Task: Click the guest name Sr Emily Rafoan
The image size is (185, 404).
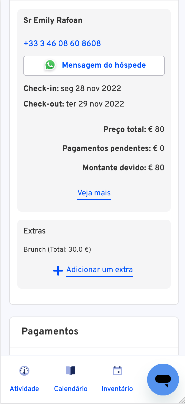Action: (53, 20)
